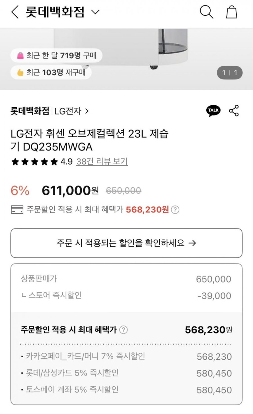Tap the back arrow icon
253x414 pixels.
coord(15,12)
